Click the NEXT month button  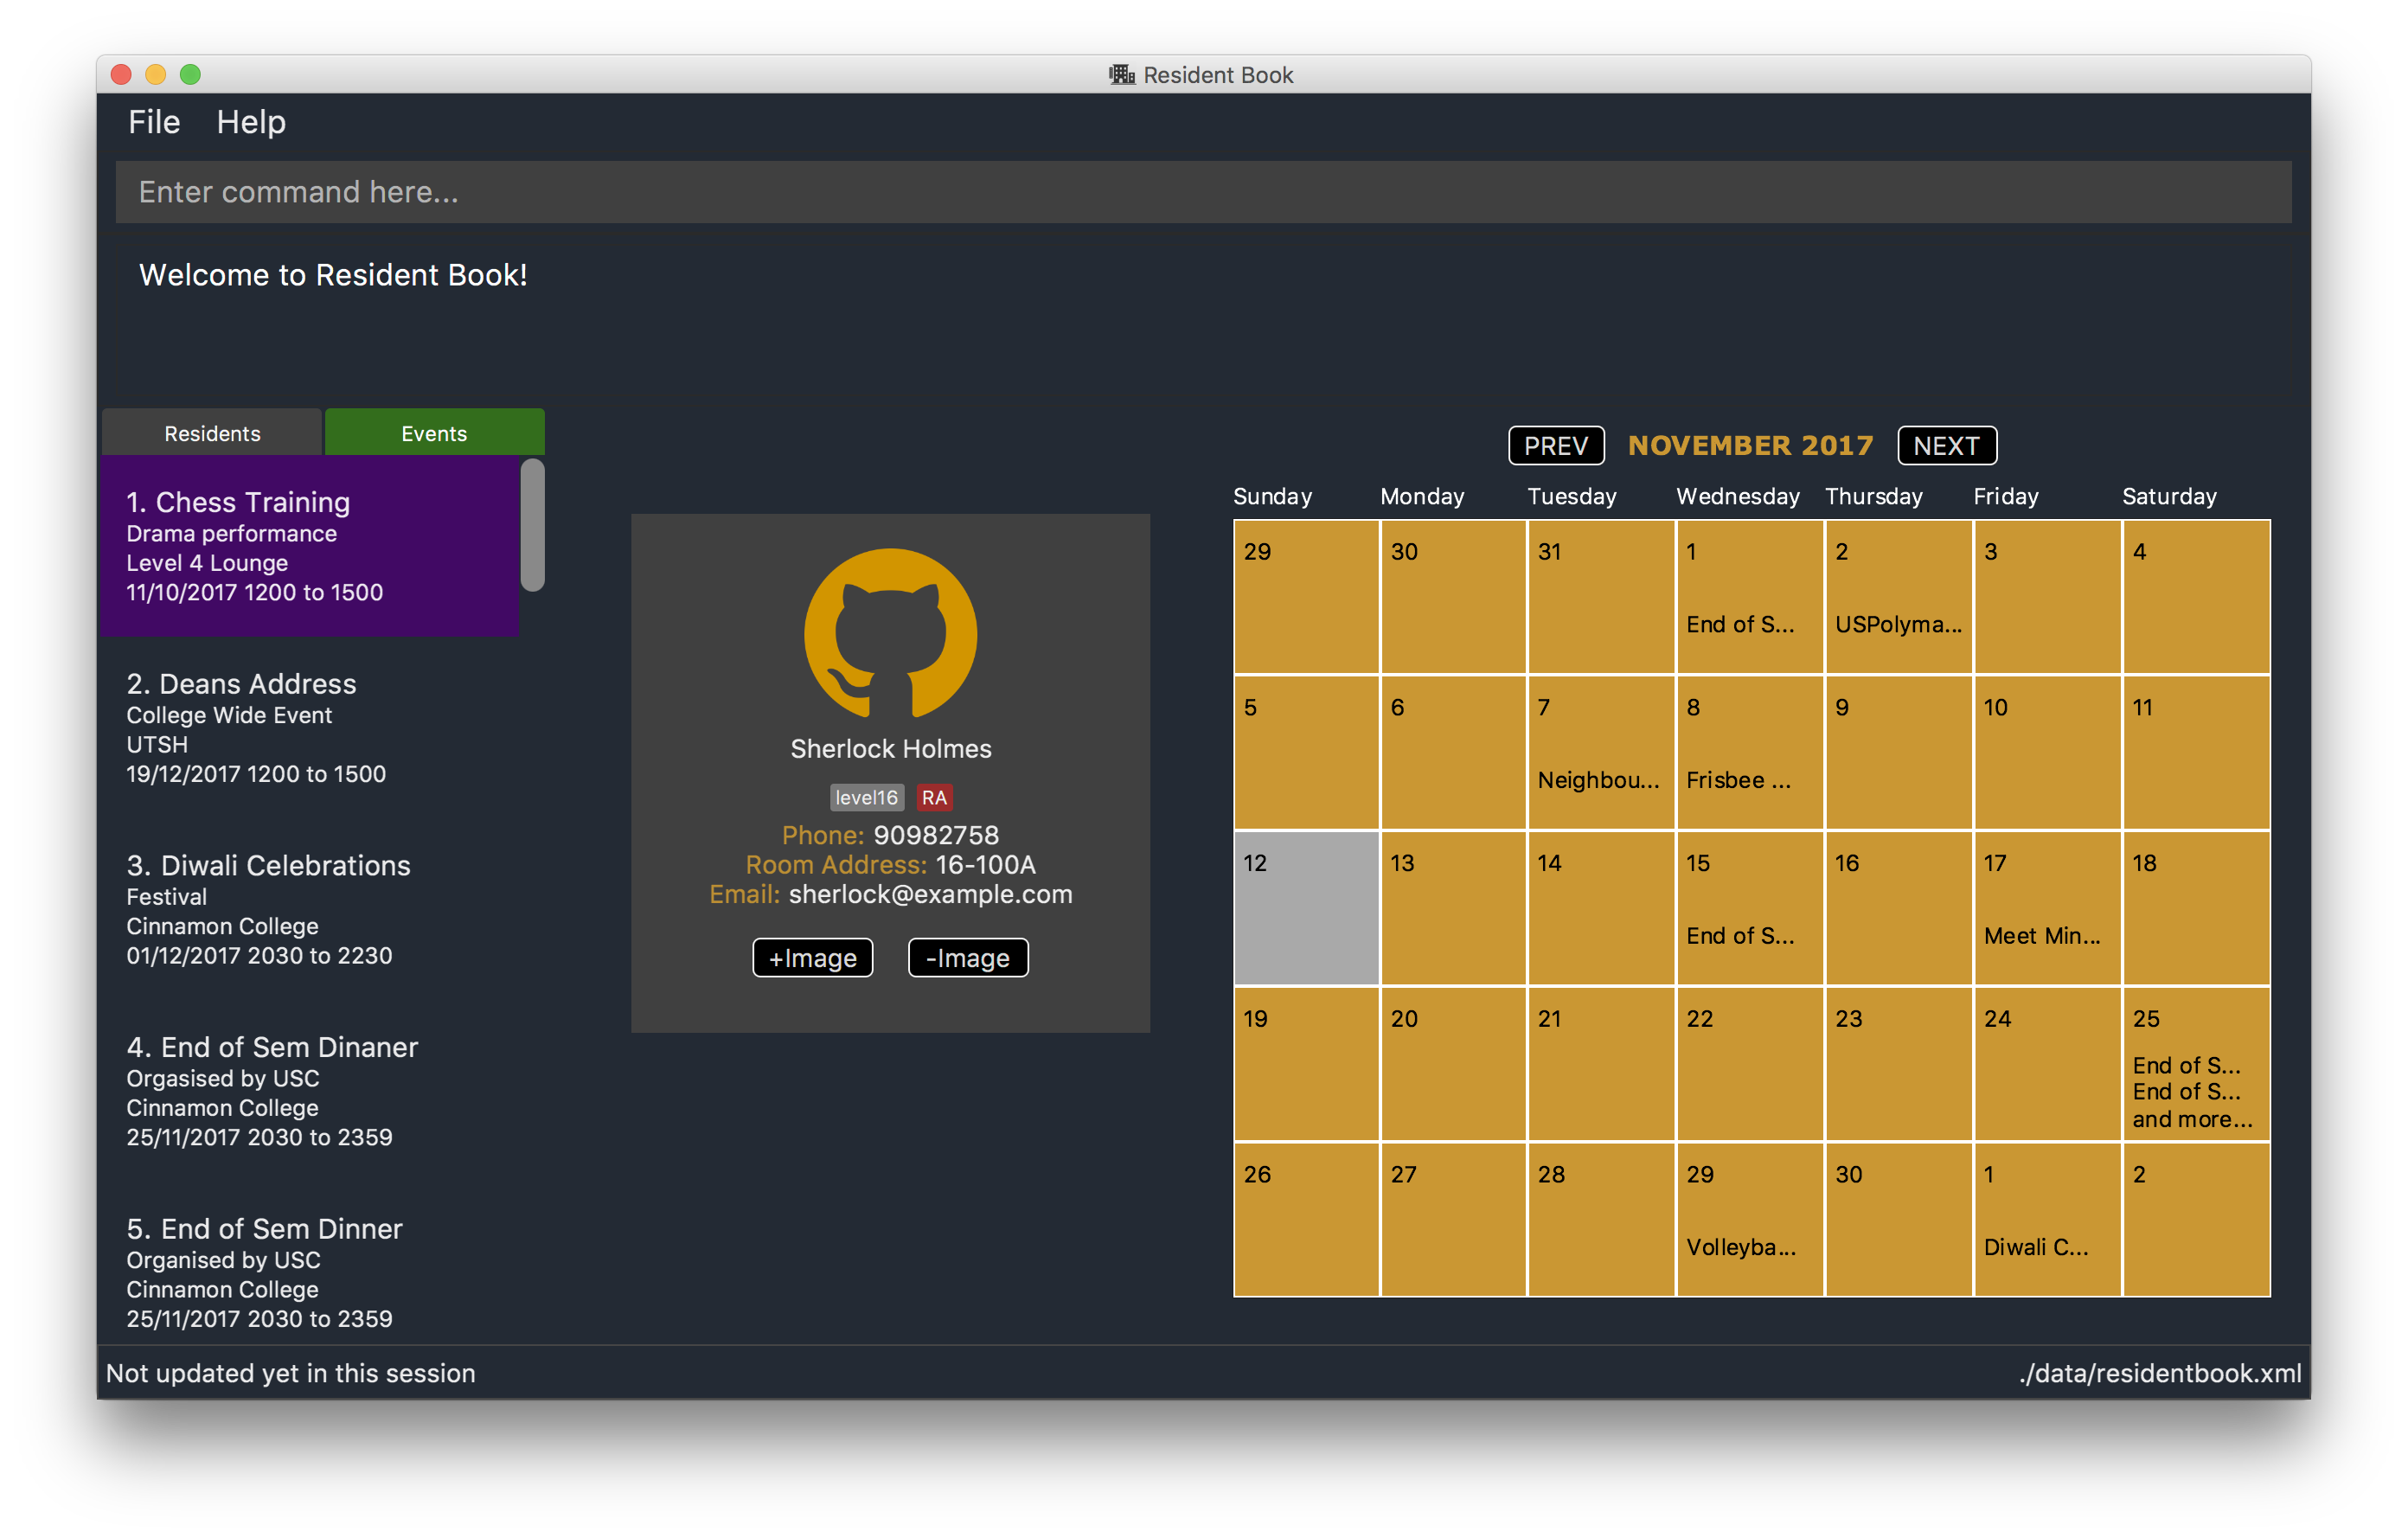(1946, 445)
